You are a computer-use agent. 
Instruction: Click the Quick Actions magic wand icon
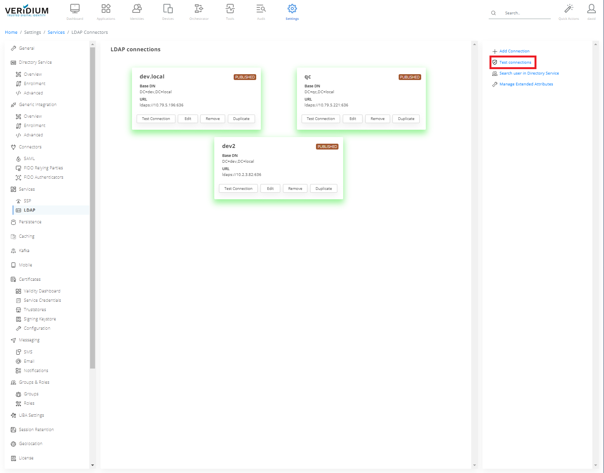(569, 9)
